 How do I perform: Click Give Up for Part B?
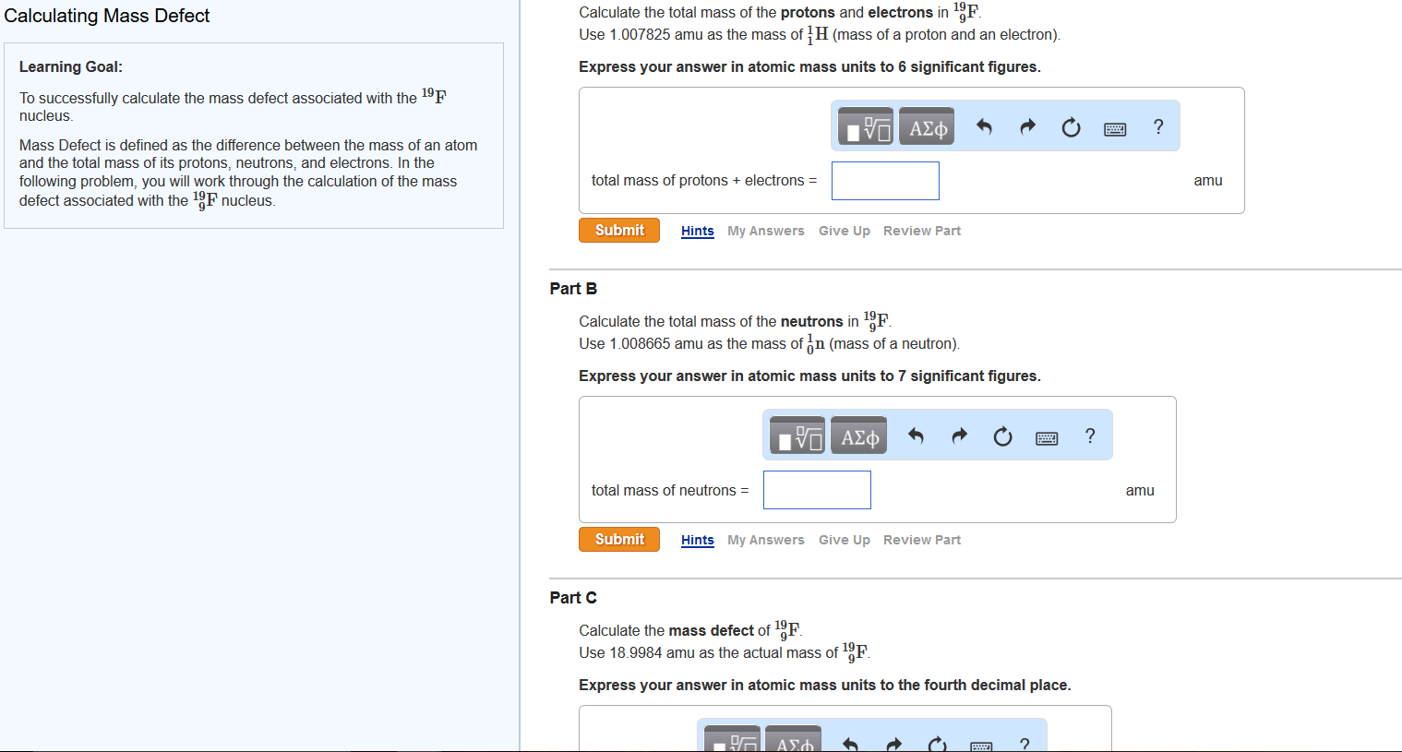(845, 540)
